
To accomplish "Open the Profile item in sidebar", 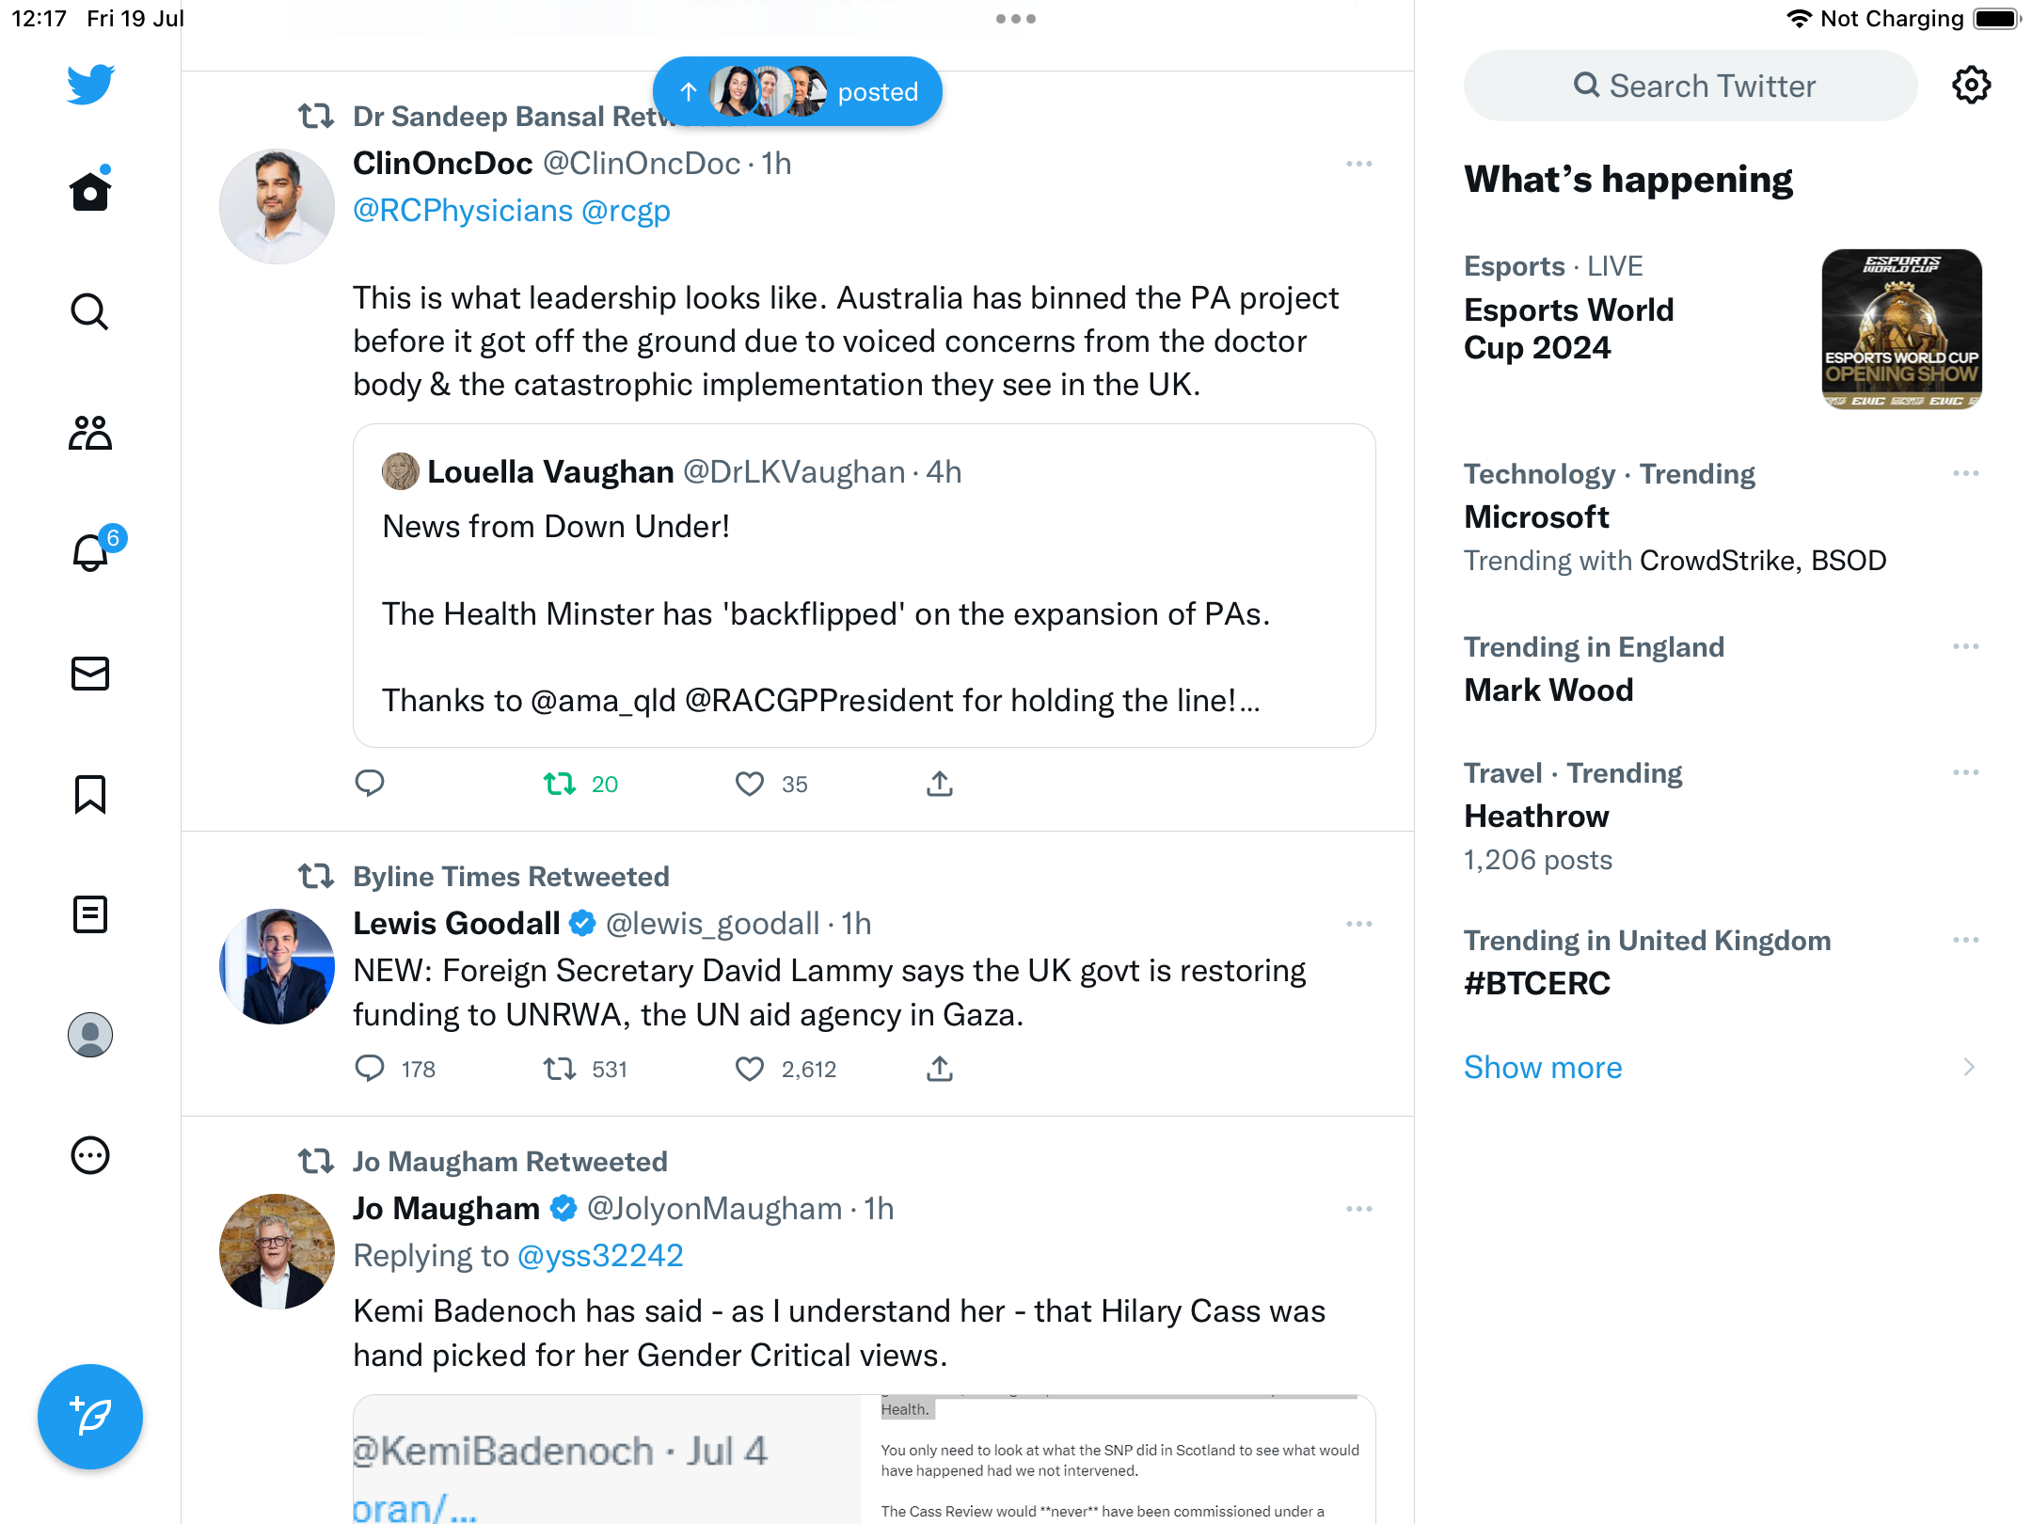I will pyautogui.click(x=90, y=1035).
